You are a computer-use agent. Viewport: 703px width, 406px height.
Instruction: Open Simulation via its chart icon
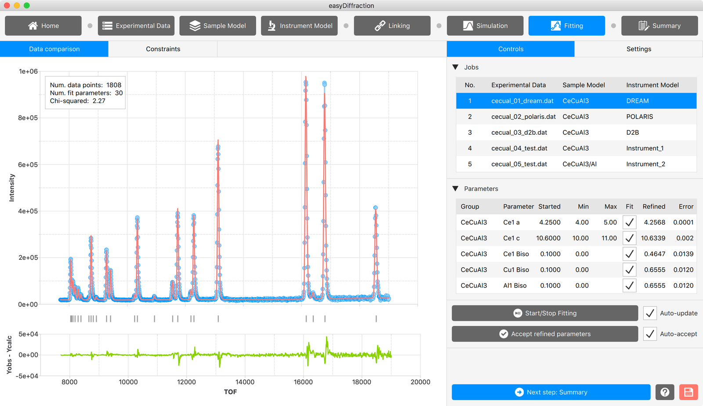[468, 26]
